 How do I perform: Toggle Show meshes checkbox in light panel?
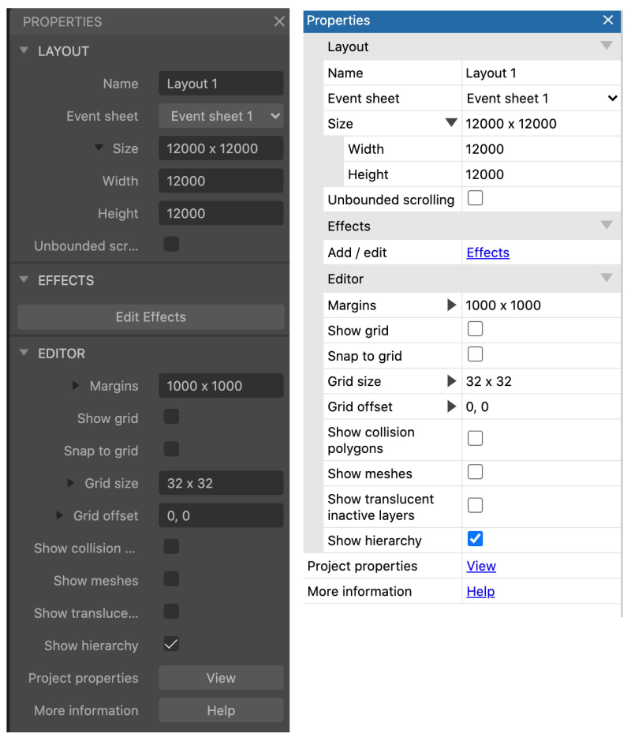click(x=475, y=472)
